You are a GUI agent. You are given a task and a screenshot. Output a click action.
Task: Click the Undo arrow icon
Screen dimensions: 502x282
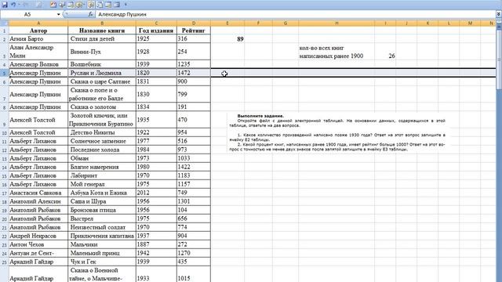pyautogui.click(x=13, y=5)
